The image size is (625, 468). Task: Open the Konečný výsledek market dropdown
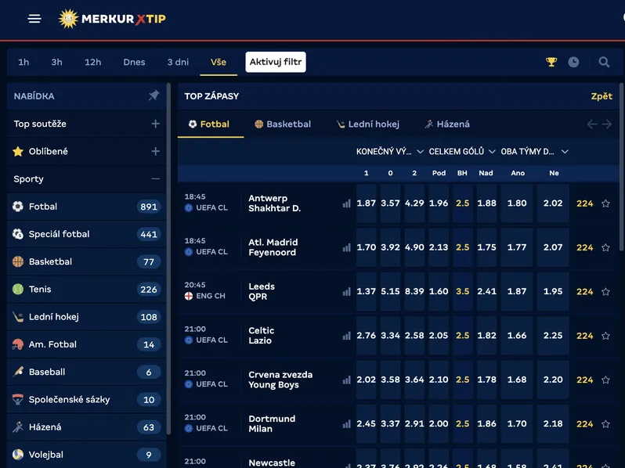pyautogui.click(x=390, y=152)
